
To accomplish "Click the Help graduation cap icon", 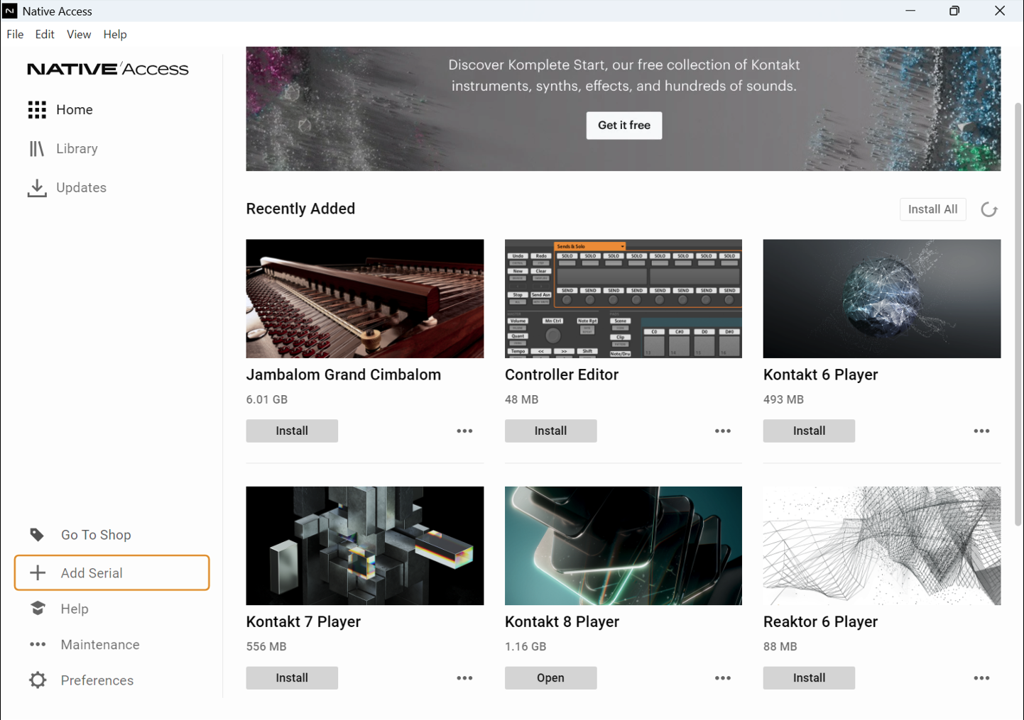I will [38, 609].
